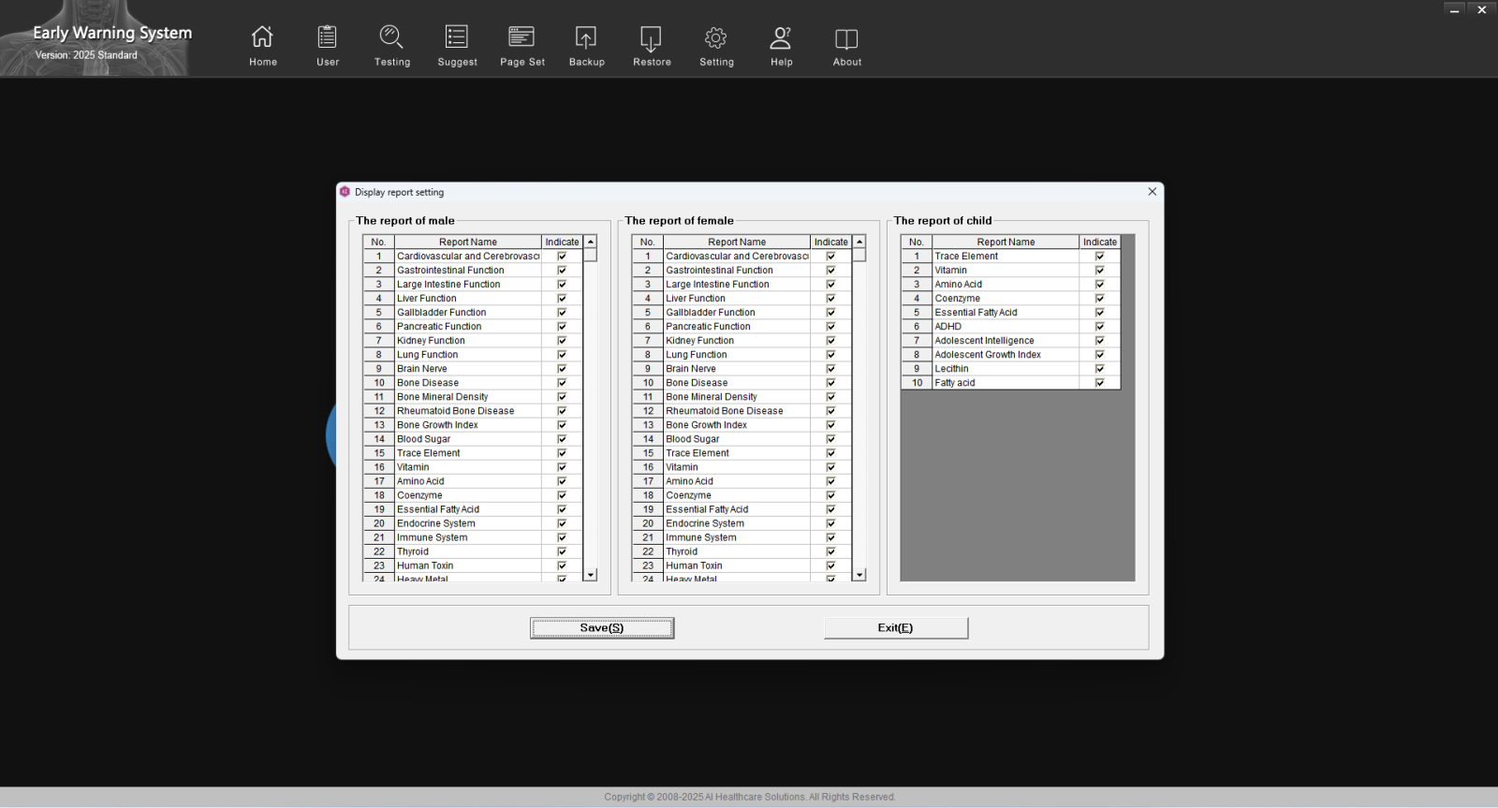Image resolution: width=1498 pixels, height=808 pixels.
Task: Uncheck male Liver Function indicate checkbox
Action: [x=562, y=299]
